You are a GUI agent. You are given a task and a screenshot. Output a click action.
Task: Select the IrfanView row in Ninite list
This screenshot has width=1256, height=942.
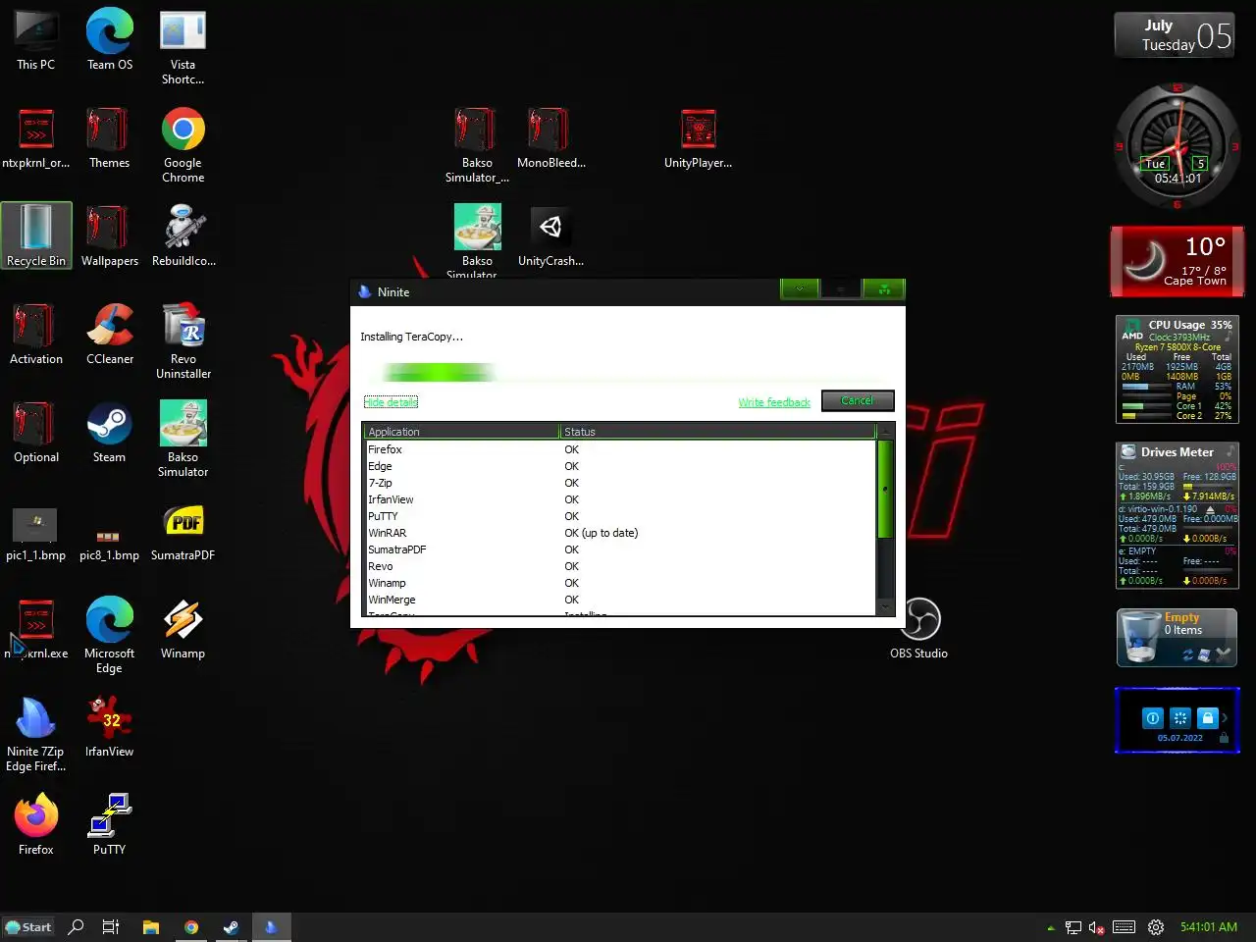pos(619,499)
